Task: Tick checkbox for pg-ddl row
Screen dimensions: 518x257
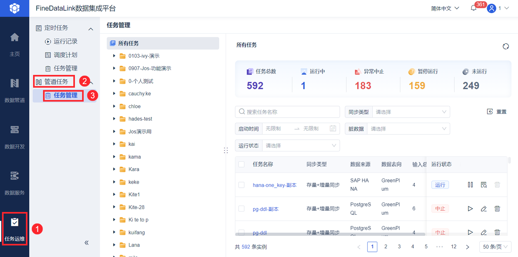Action: pos(241,232)
